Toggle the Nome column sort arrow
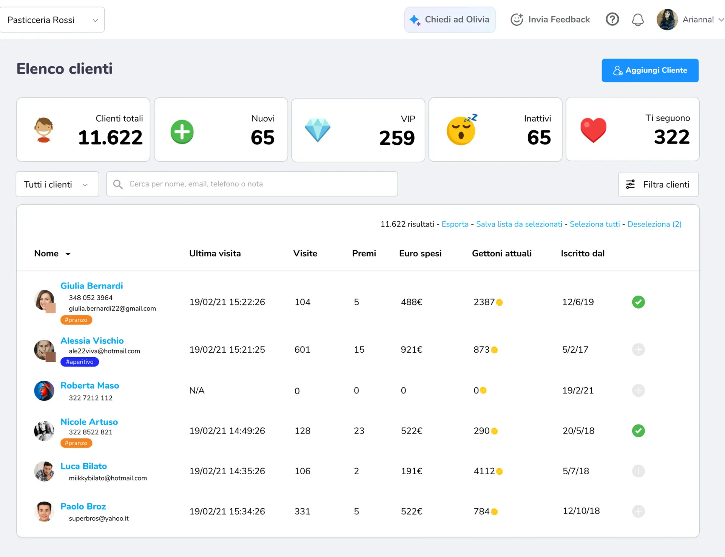The width and height of the screenshot is (725, 557). pos(68,254)
